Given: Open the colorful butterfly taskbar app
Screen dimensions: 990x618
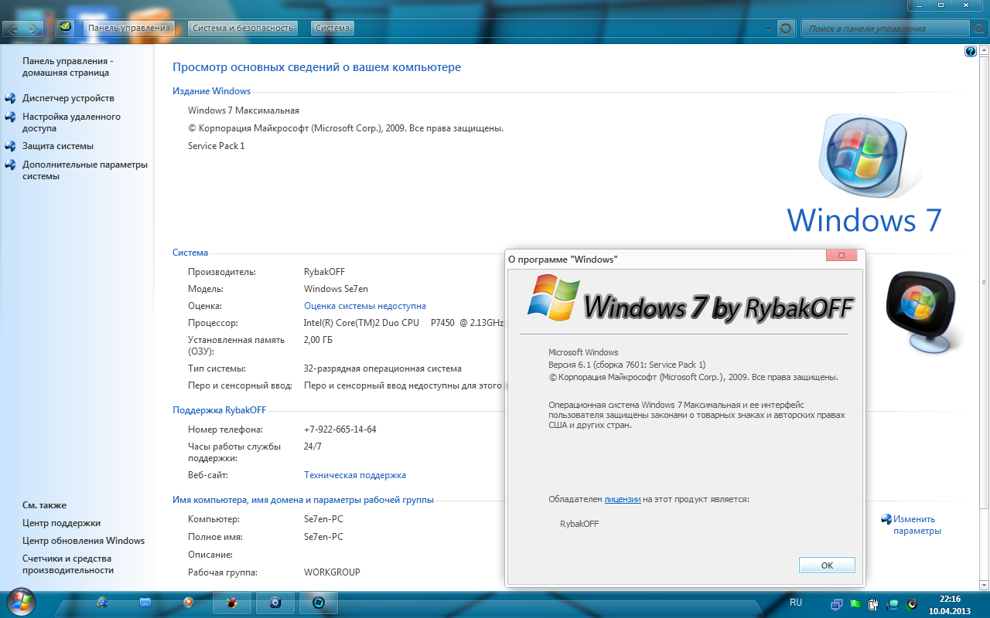Looking at the screenshot, I should 231,603.
